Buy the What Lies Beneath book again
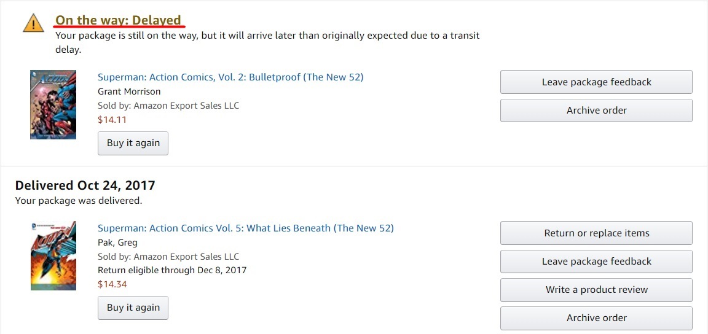 click(133, 308)
